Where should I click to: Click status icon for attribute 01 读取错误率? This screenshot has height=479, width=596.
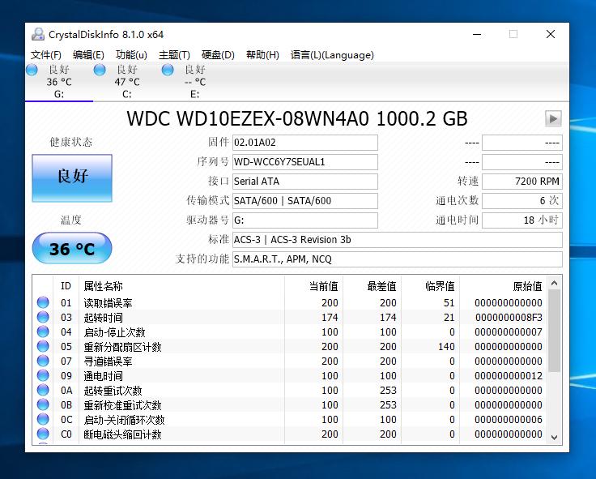click(43, 302)
